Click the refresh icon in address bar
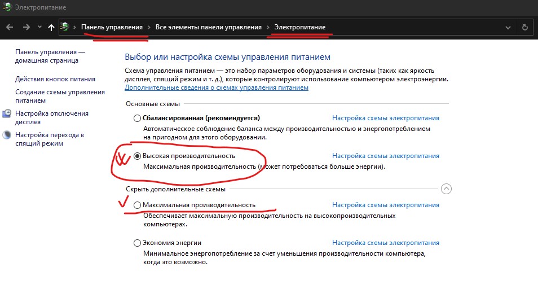The width and height of the screenshot is (538, 302). pyautogui.click(x=524, y=27)
